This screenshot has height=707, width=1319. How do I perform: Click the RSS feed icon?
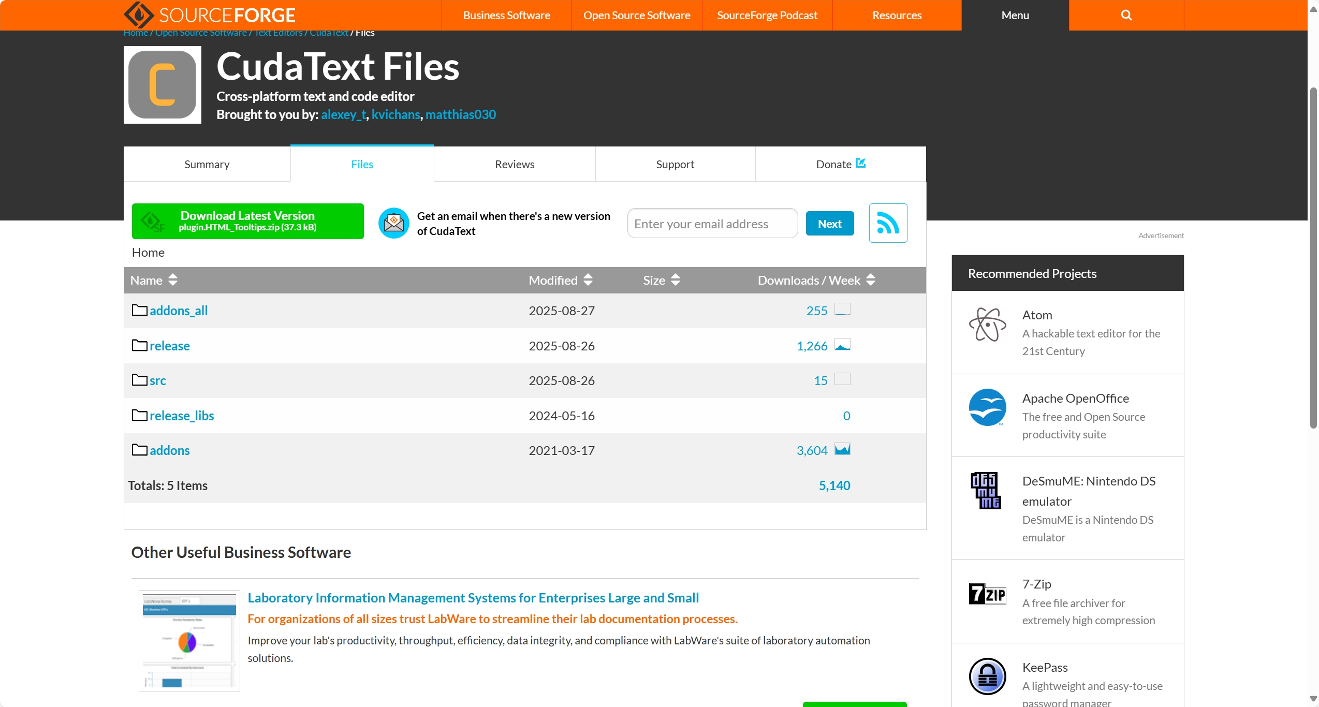pyautogui.click(x=888, y=223)
